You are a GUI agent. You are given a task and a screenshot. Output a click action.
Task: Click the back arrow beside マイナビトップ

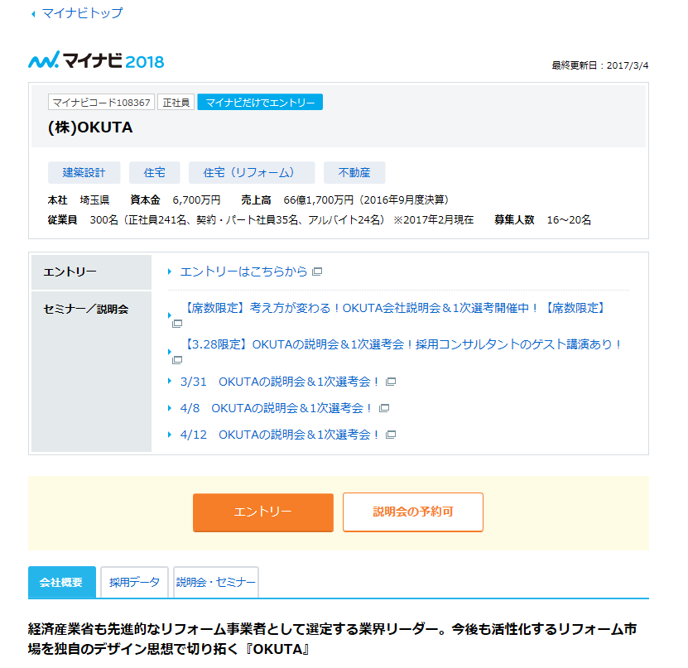pyautogui.click(x=33, y=14)
